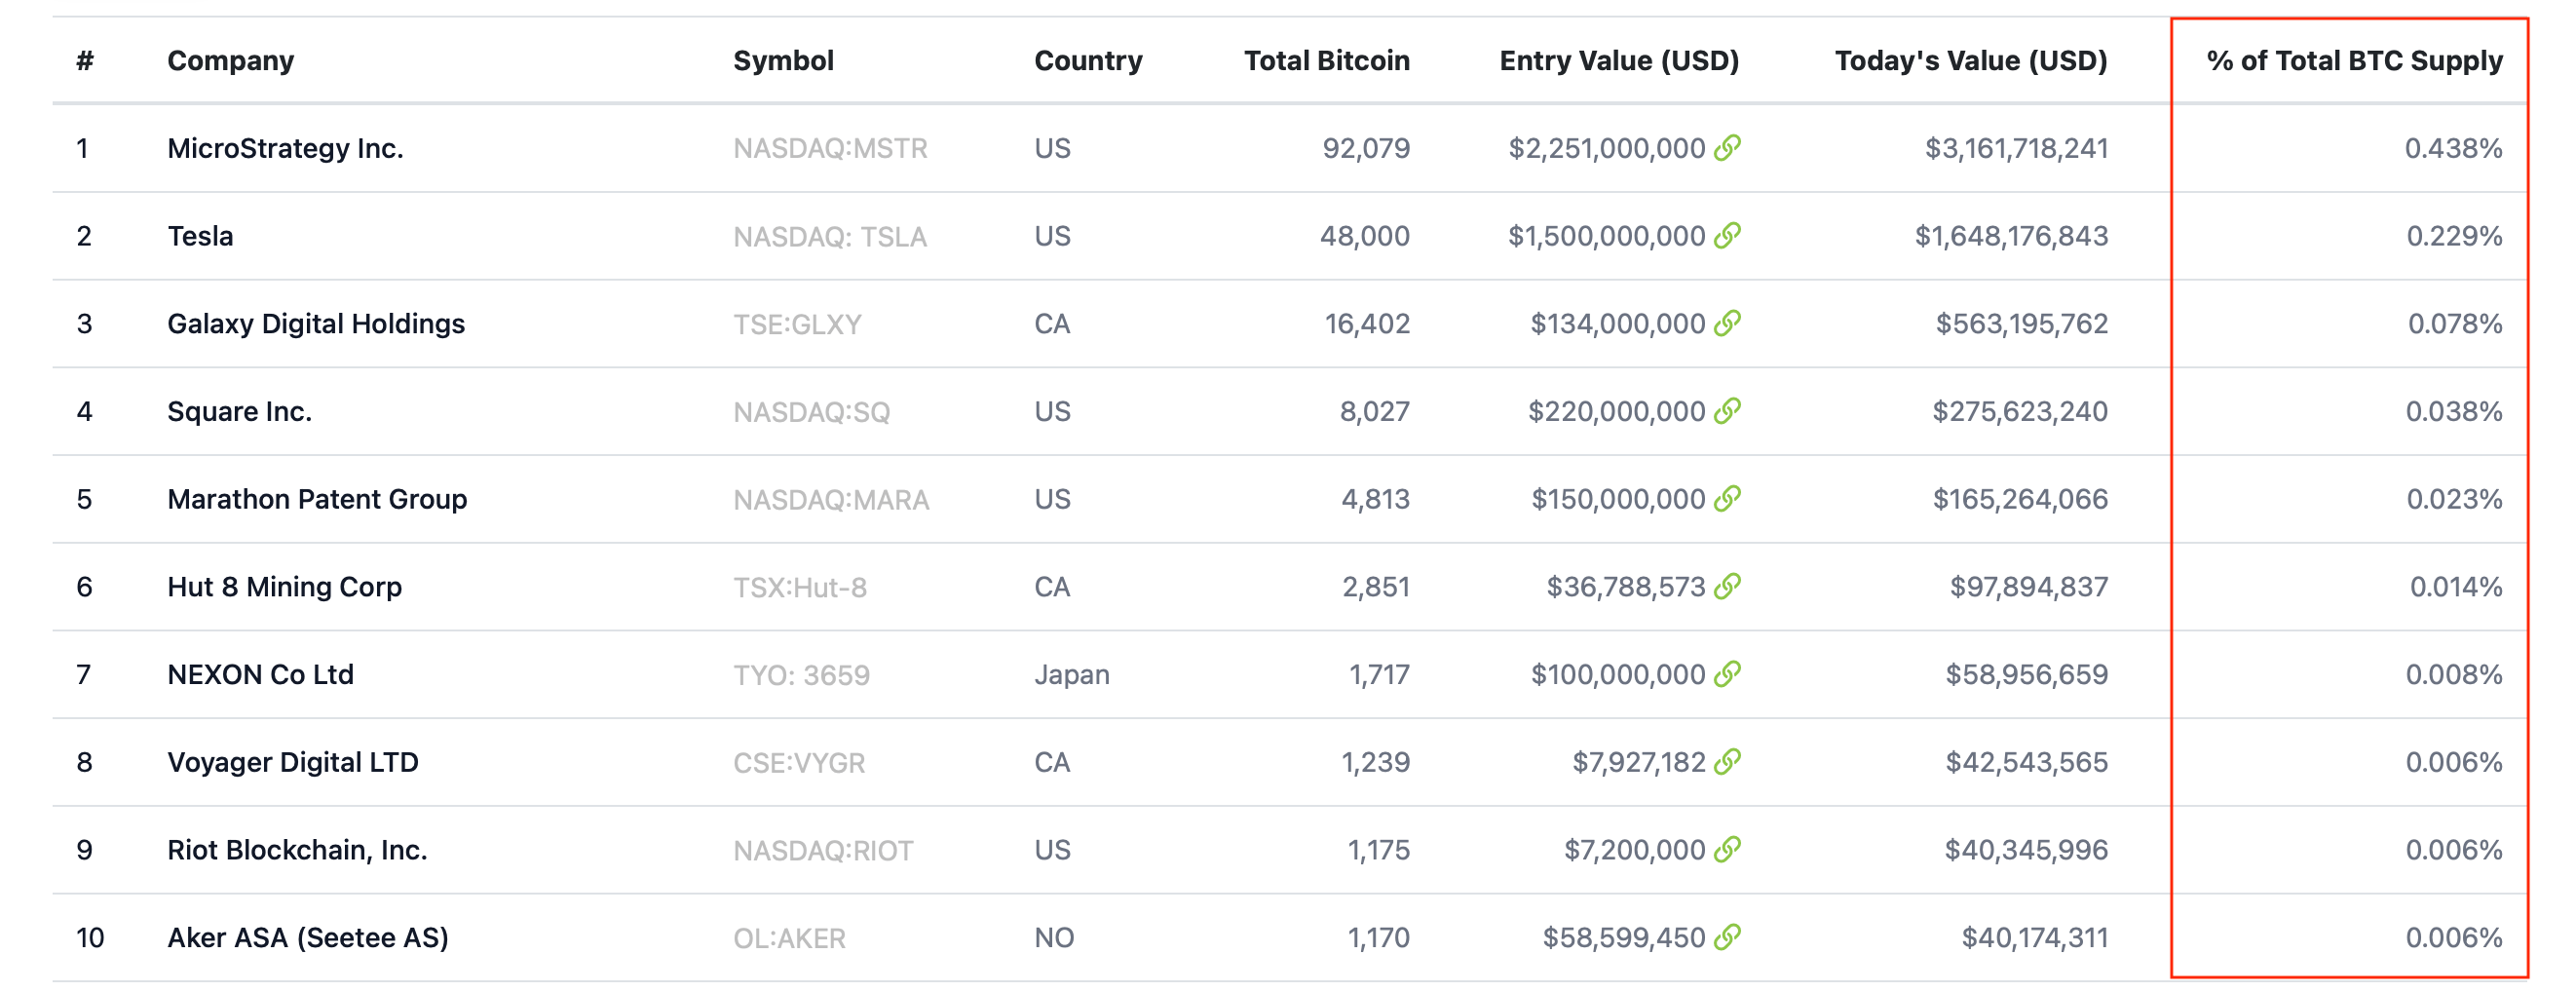Image resolution: width=2576 pixels, height=992 pixels.
Task: Select the NASDAQ:MSTR symbol
Action: click(x=830, y=149)
